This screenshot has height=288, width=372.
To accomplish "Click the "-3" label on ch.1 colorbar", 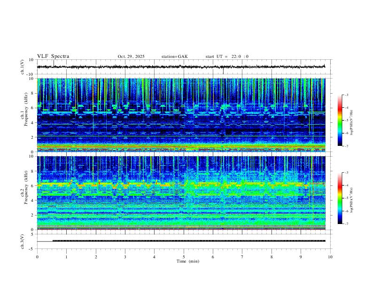I will click(x=346, y=95).
